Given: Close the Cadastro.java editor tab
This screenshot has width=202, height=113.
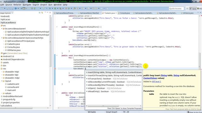Looking at the screenshot, I should point(116,13).
